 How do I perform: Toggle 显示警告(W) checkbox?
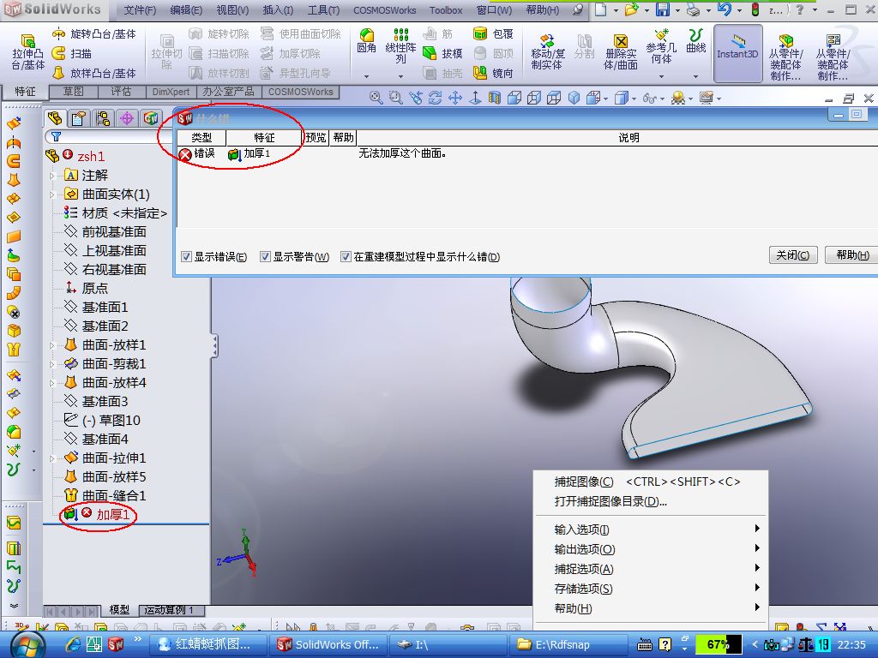pyautogui.click(x=266, y=257)
